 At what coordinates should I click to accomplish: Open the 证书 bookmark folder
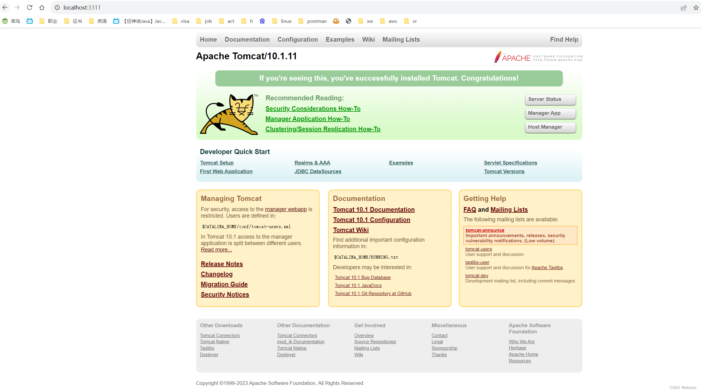pyautogui.click(x=73, y=21)
